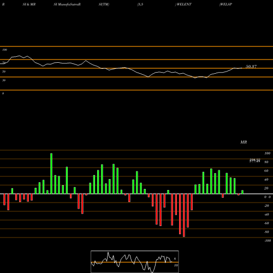
Task: Click the '(5,5' parameter text in header
Action: (x=140, y=4)
